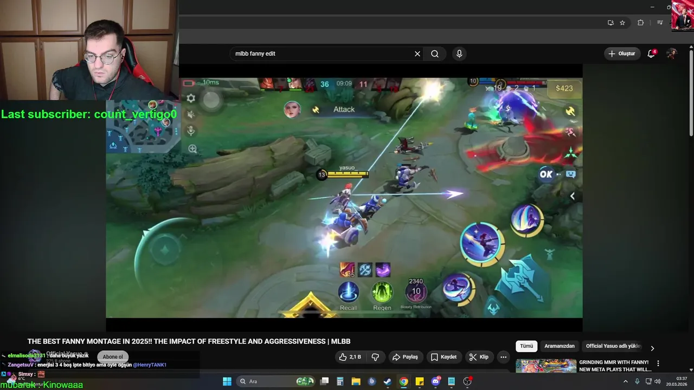This screenshot has width=694, height=390.
Task: Open network settings from tray
Action: (x=648, y=381)
